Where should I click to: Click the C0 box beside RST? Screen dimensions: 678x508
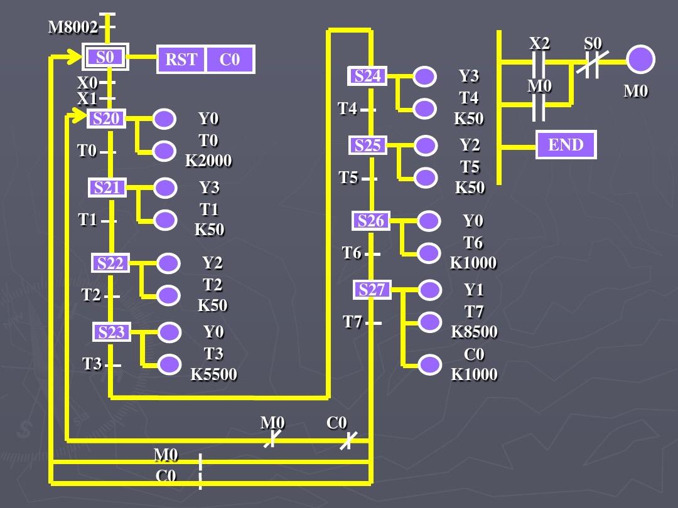tap(230, 59)
